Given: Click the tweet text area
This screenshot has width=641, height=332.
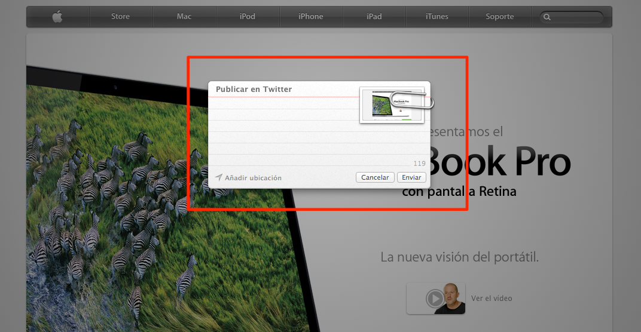Looking at the screenshot, I should pos(283,131).
